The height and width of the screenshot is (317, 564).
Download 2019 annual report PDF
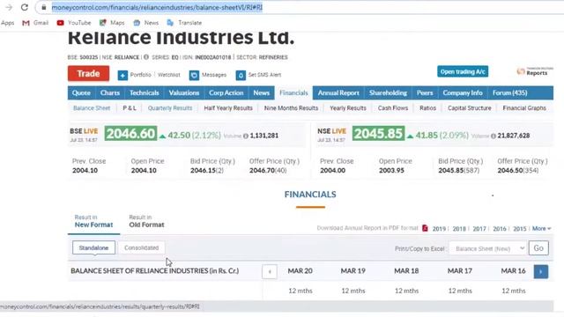tap(439, 229)
